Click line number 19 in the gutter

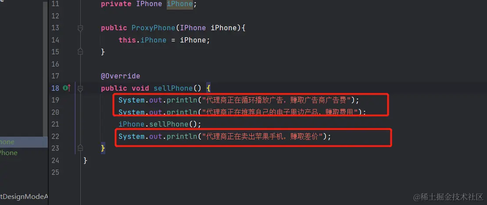point(55,100)
